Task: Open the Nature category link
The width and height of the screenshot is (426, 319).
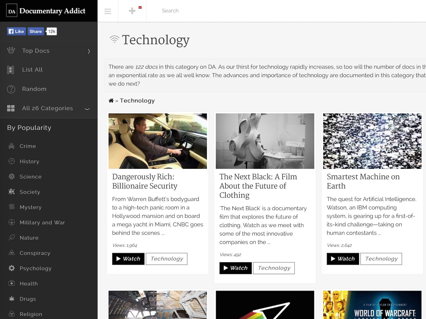Action: pos(29,238)
